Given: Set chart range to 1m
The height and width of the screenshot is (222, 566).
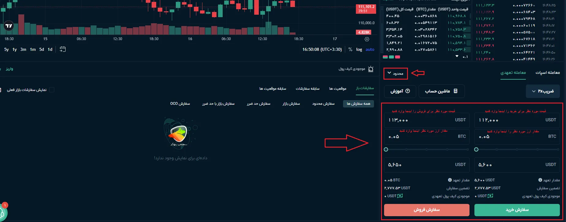Looking at the screenshot, I should point(33,49).
